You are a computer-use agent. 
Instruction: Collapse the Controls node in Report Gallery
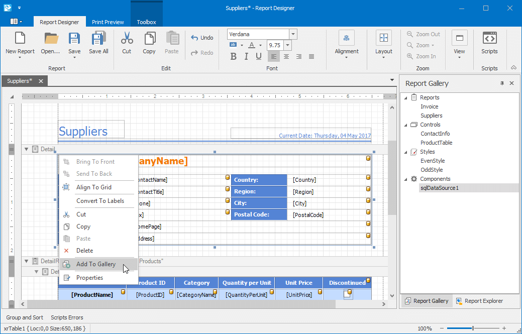click(x=406, y=125)
